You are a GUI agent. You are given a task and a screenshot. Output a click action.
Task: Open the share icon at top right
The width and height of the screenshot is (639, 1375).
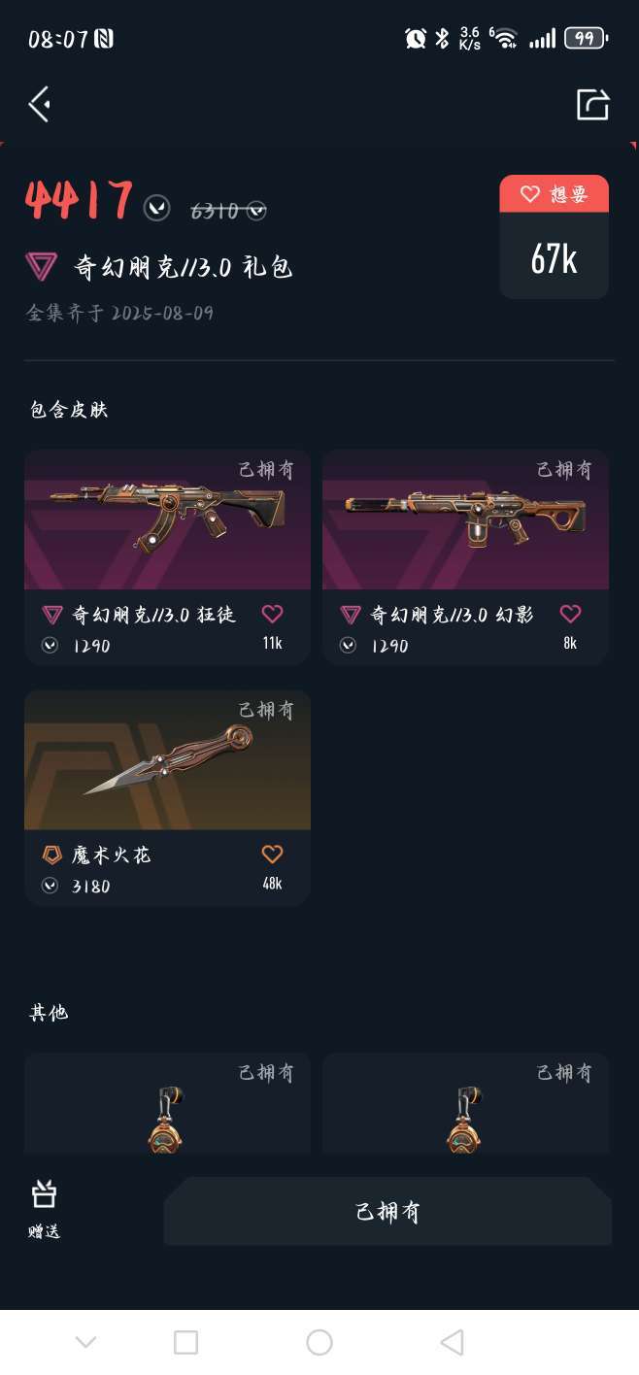pos(592,104)
